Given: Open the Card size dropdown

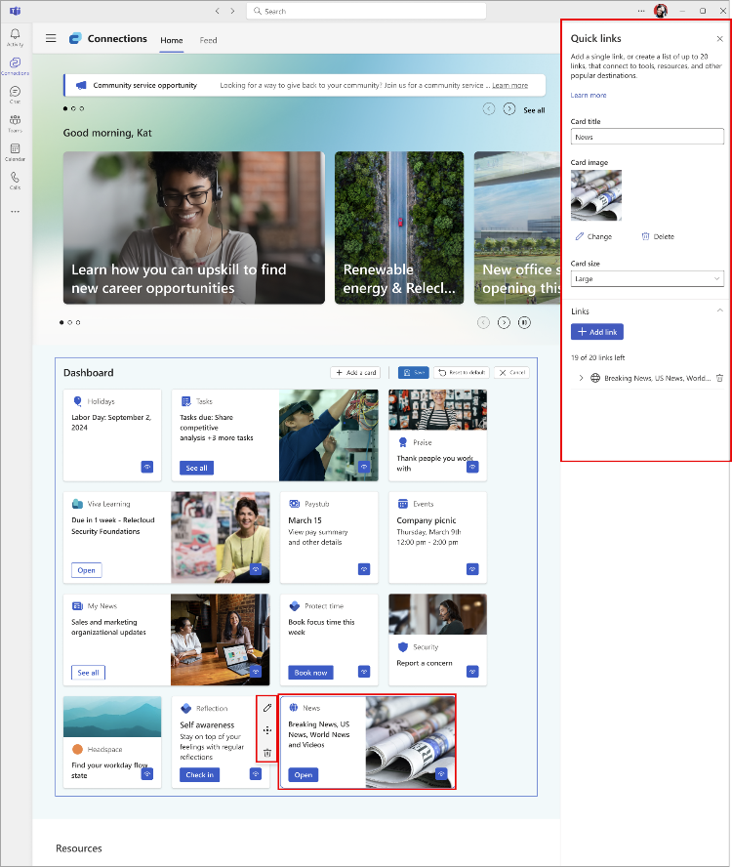Looking at the screenshot, I should click(647, 278).
